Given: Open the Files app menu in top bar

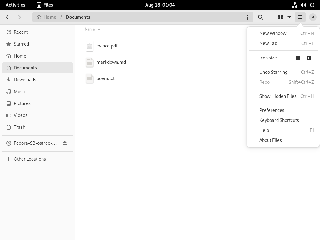Looking at the screenshot, I should pyautogui.click(x=45, y=5).
